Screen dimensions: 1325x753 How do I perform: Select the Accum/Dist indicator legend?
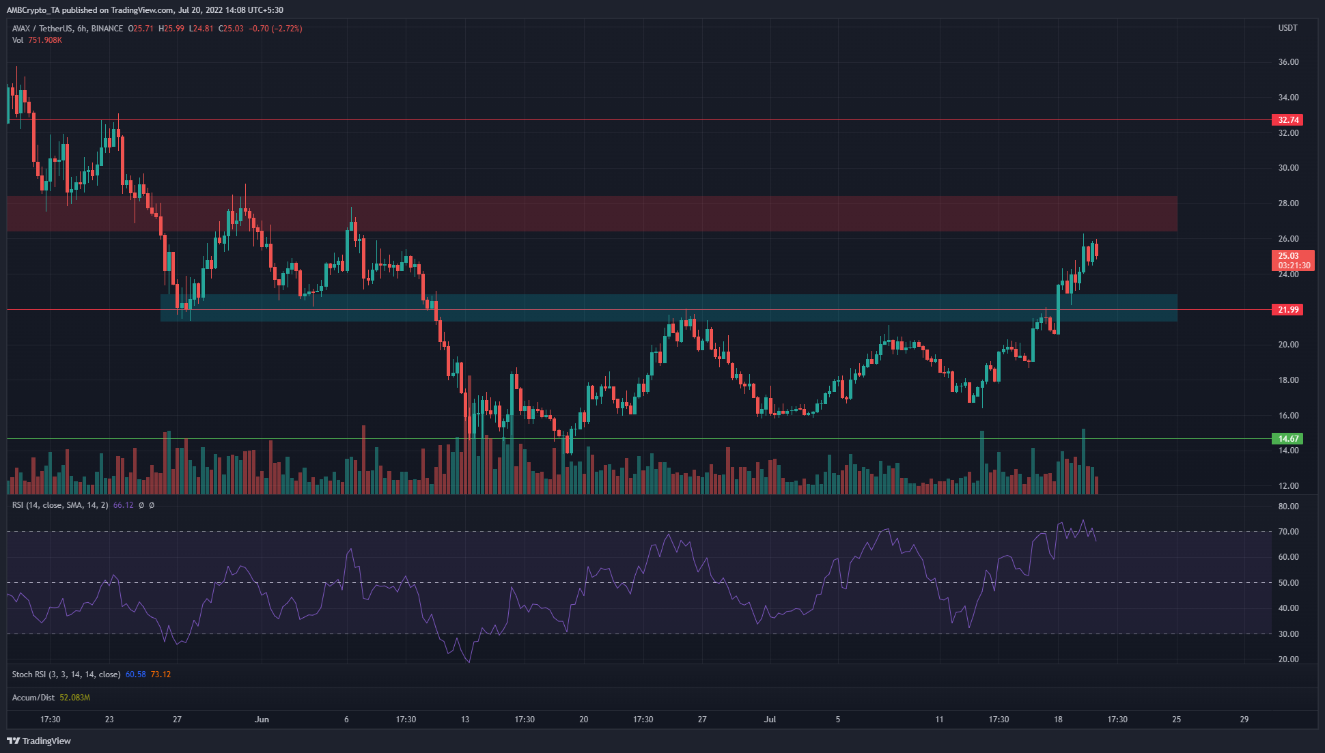pyautogui.click(x=33, y=698)
